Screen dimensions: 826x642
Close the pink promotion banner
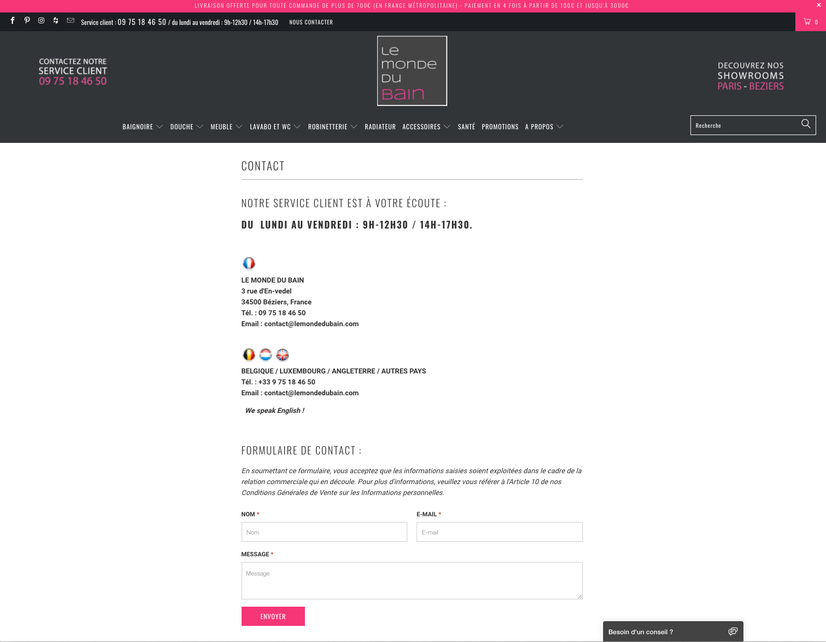pos(819,5)
